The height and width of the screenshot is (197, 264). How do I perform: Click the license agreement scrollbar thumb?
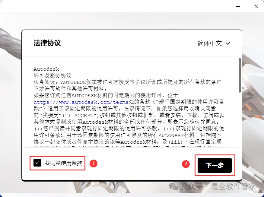pyautogui.click(x=240, y=75)
